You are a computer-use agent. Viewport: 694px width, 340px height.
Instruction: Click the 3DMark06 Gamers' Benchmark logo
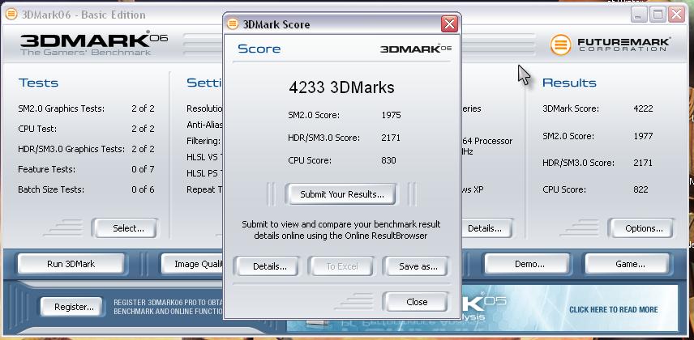click(94, 44)
